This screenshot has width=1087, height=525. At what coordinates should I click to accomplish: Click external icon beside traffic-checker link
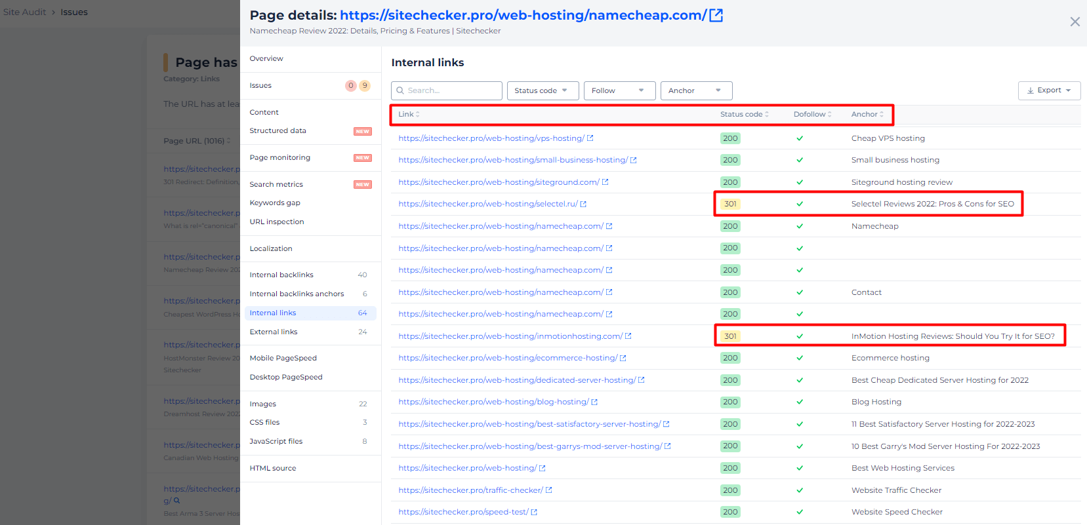548,490
